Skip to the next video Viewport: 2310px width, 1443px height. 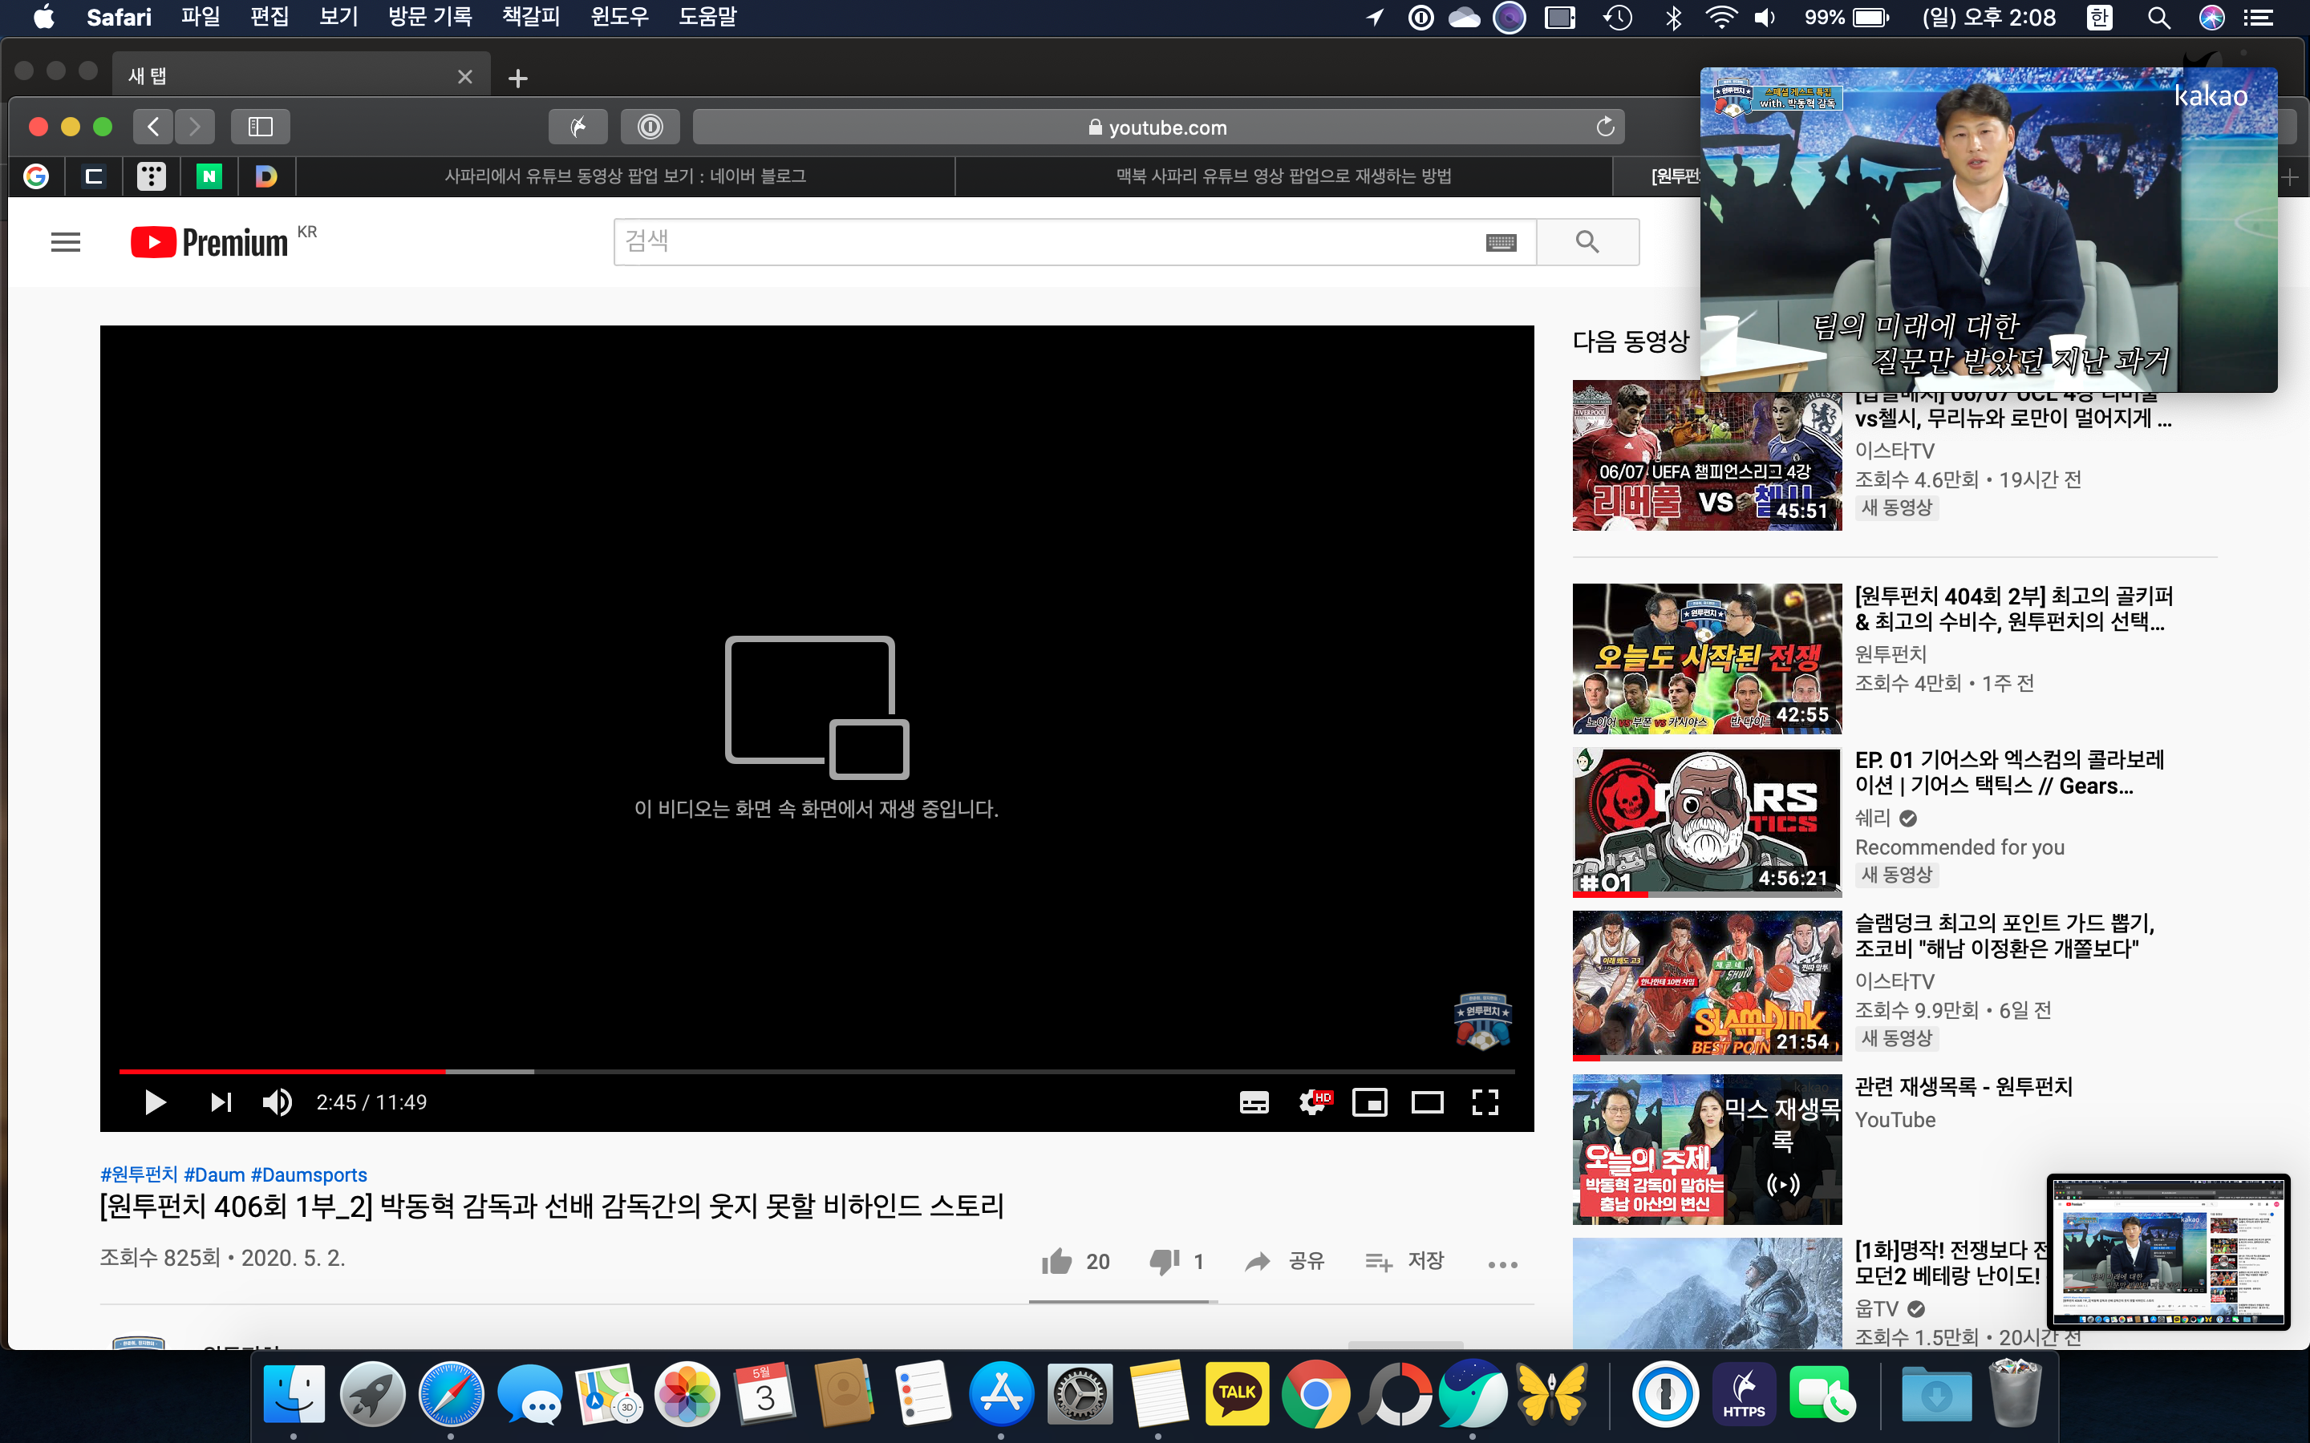[x=221, y=1102]
